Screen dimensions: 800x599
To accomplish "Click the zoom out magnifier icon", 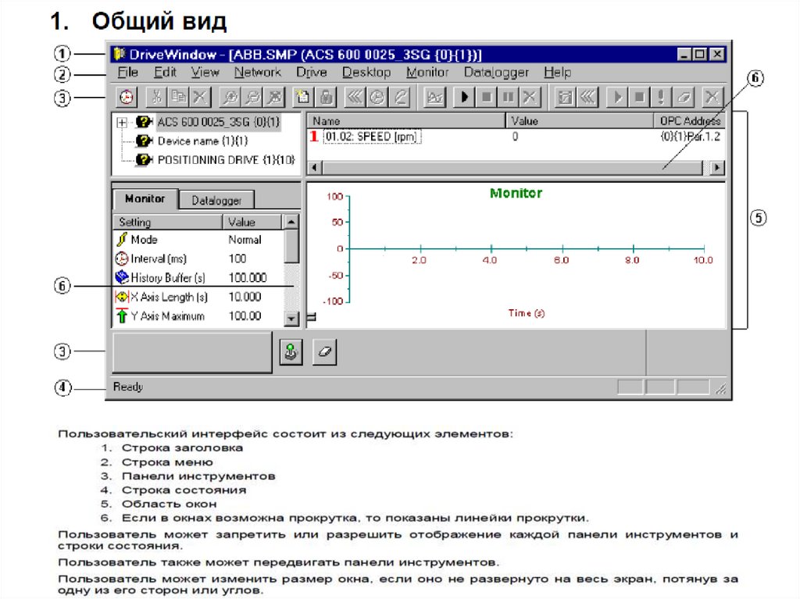I will (252, 96).
